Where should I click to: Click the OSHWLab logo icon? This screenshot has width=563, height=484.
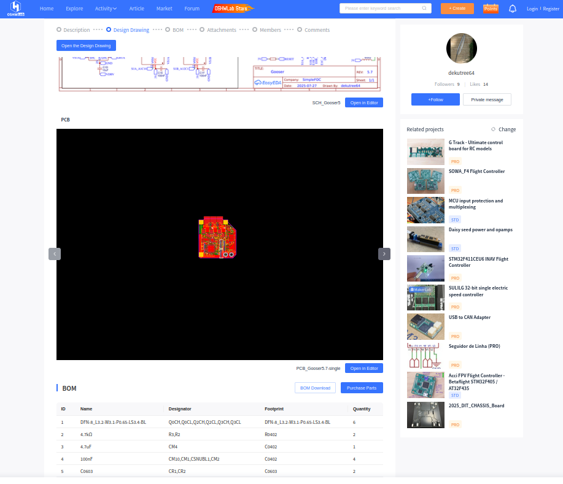(17, 9)
